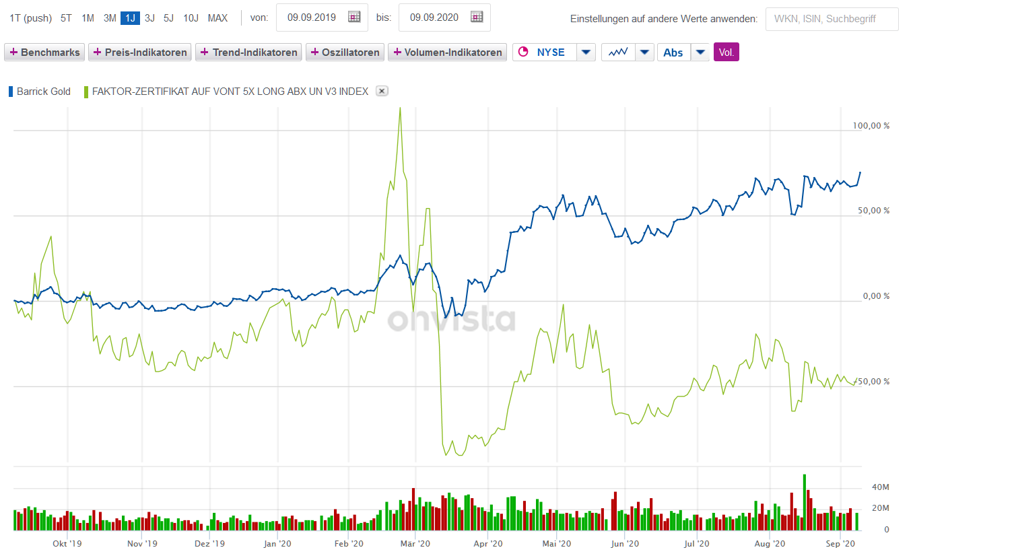Click the NYSE exchange clock icon
1014x558 pixels.
523,52
